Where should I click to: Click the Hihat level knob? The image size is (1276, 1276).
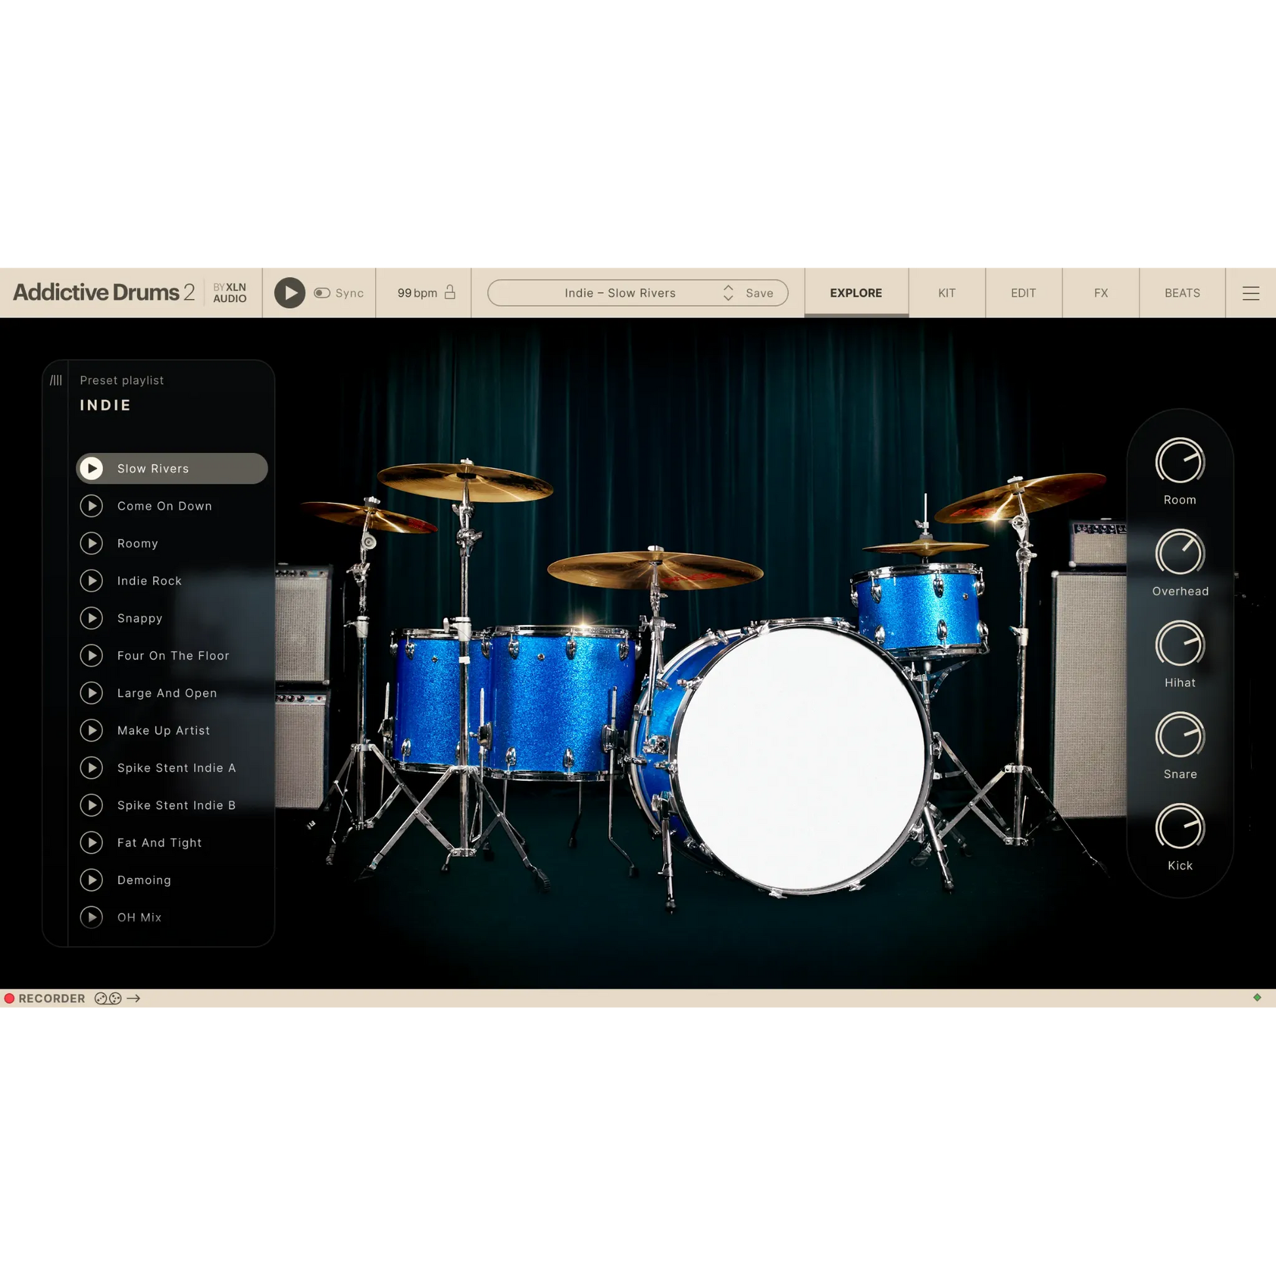point(1180,645)
